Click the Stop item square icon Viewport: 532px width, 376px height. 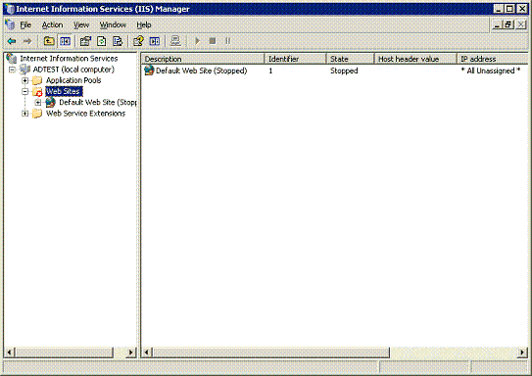[x=213, y=41]
